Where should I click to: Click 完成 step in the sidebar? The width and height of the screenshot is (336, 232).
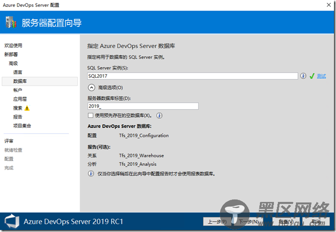coord(9,168)
